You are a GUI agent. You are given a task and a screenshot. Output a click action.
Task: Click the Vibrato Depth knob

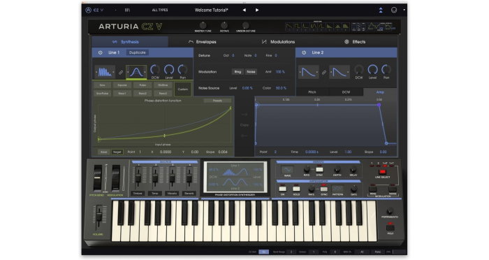click(337, 170)
